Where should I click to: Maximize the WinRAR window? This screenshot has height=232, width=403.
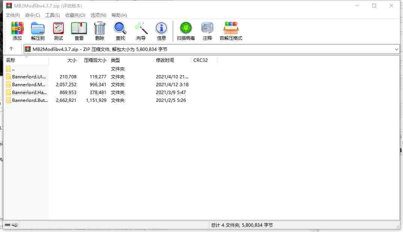[374, 6]
